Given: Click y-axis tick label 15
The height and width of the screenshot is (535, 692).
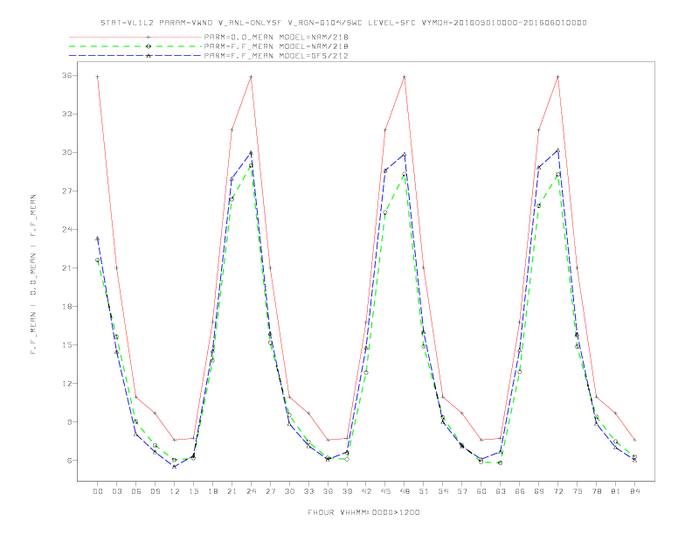Looking at the screenshot, I should coord(67,344).
